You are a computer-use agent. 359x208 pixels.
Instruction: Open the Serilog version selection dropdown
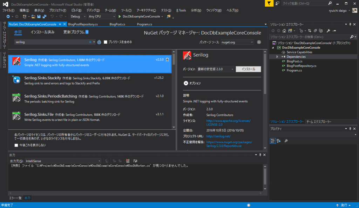point(216,69)
